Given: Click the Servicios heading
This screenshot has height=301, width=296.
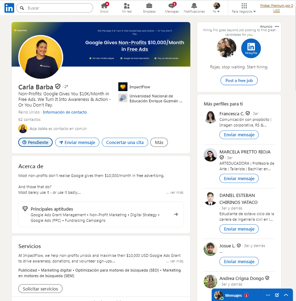Looking at the screenshot, I should coord(29,246).
